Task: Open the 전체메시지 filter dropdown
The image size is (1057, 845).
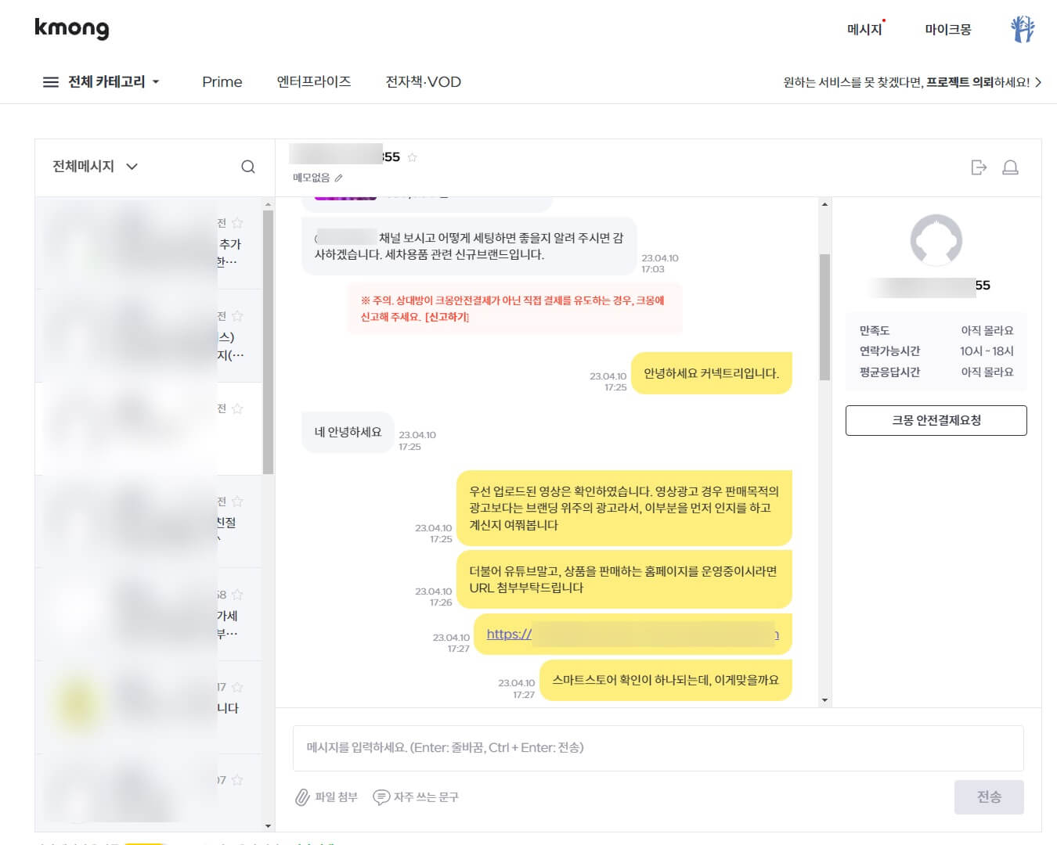Action: point(132,166)
